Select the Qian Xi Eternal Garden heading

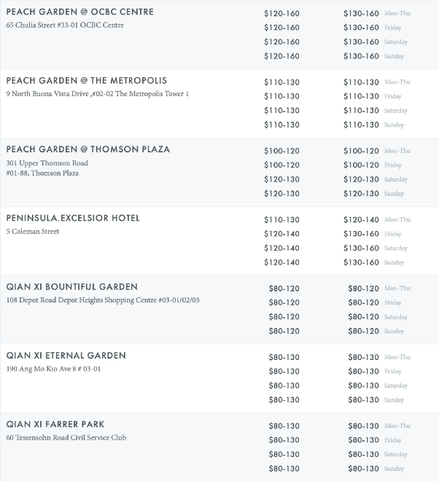click(66, 356)
